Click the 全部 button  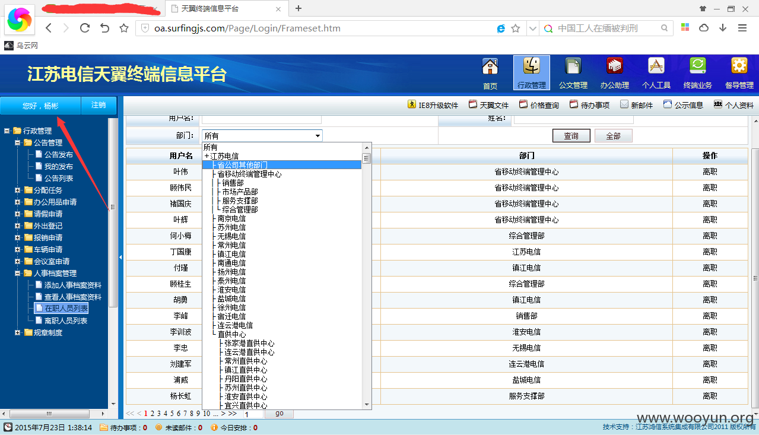(614, 136)
